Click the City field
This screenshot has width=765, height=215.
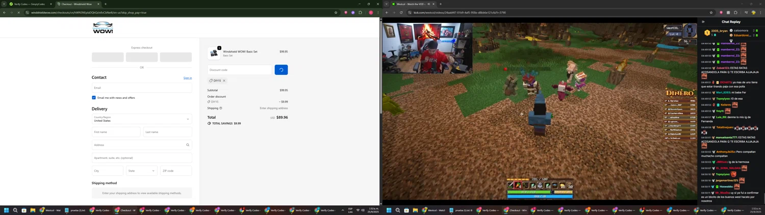coord(108,171)
